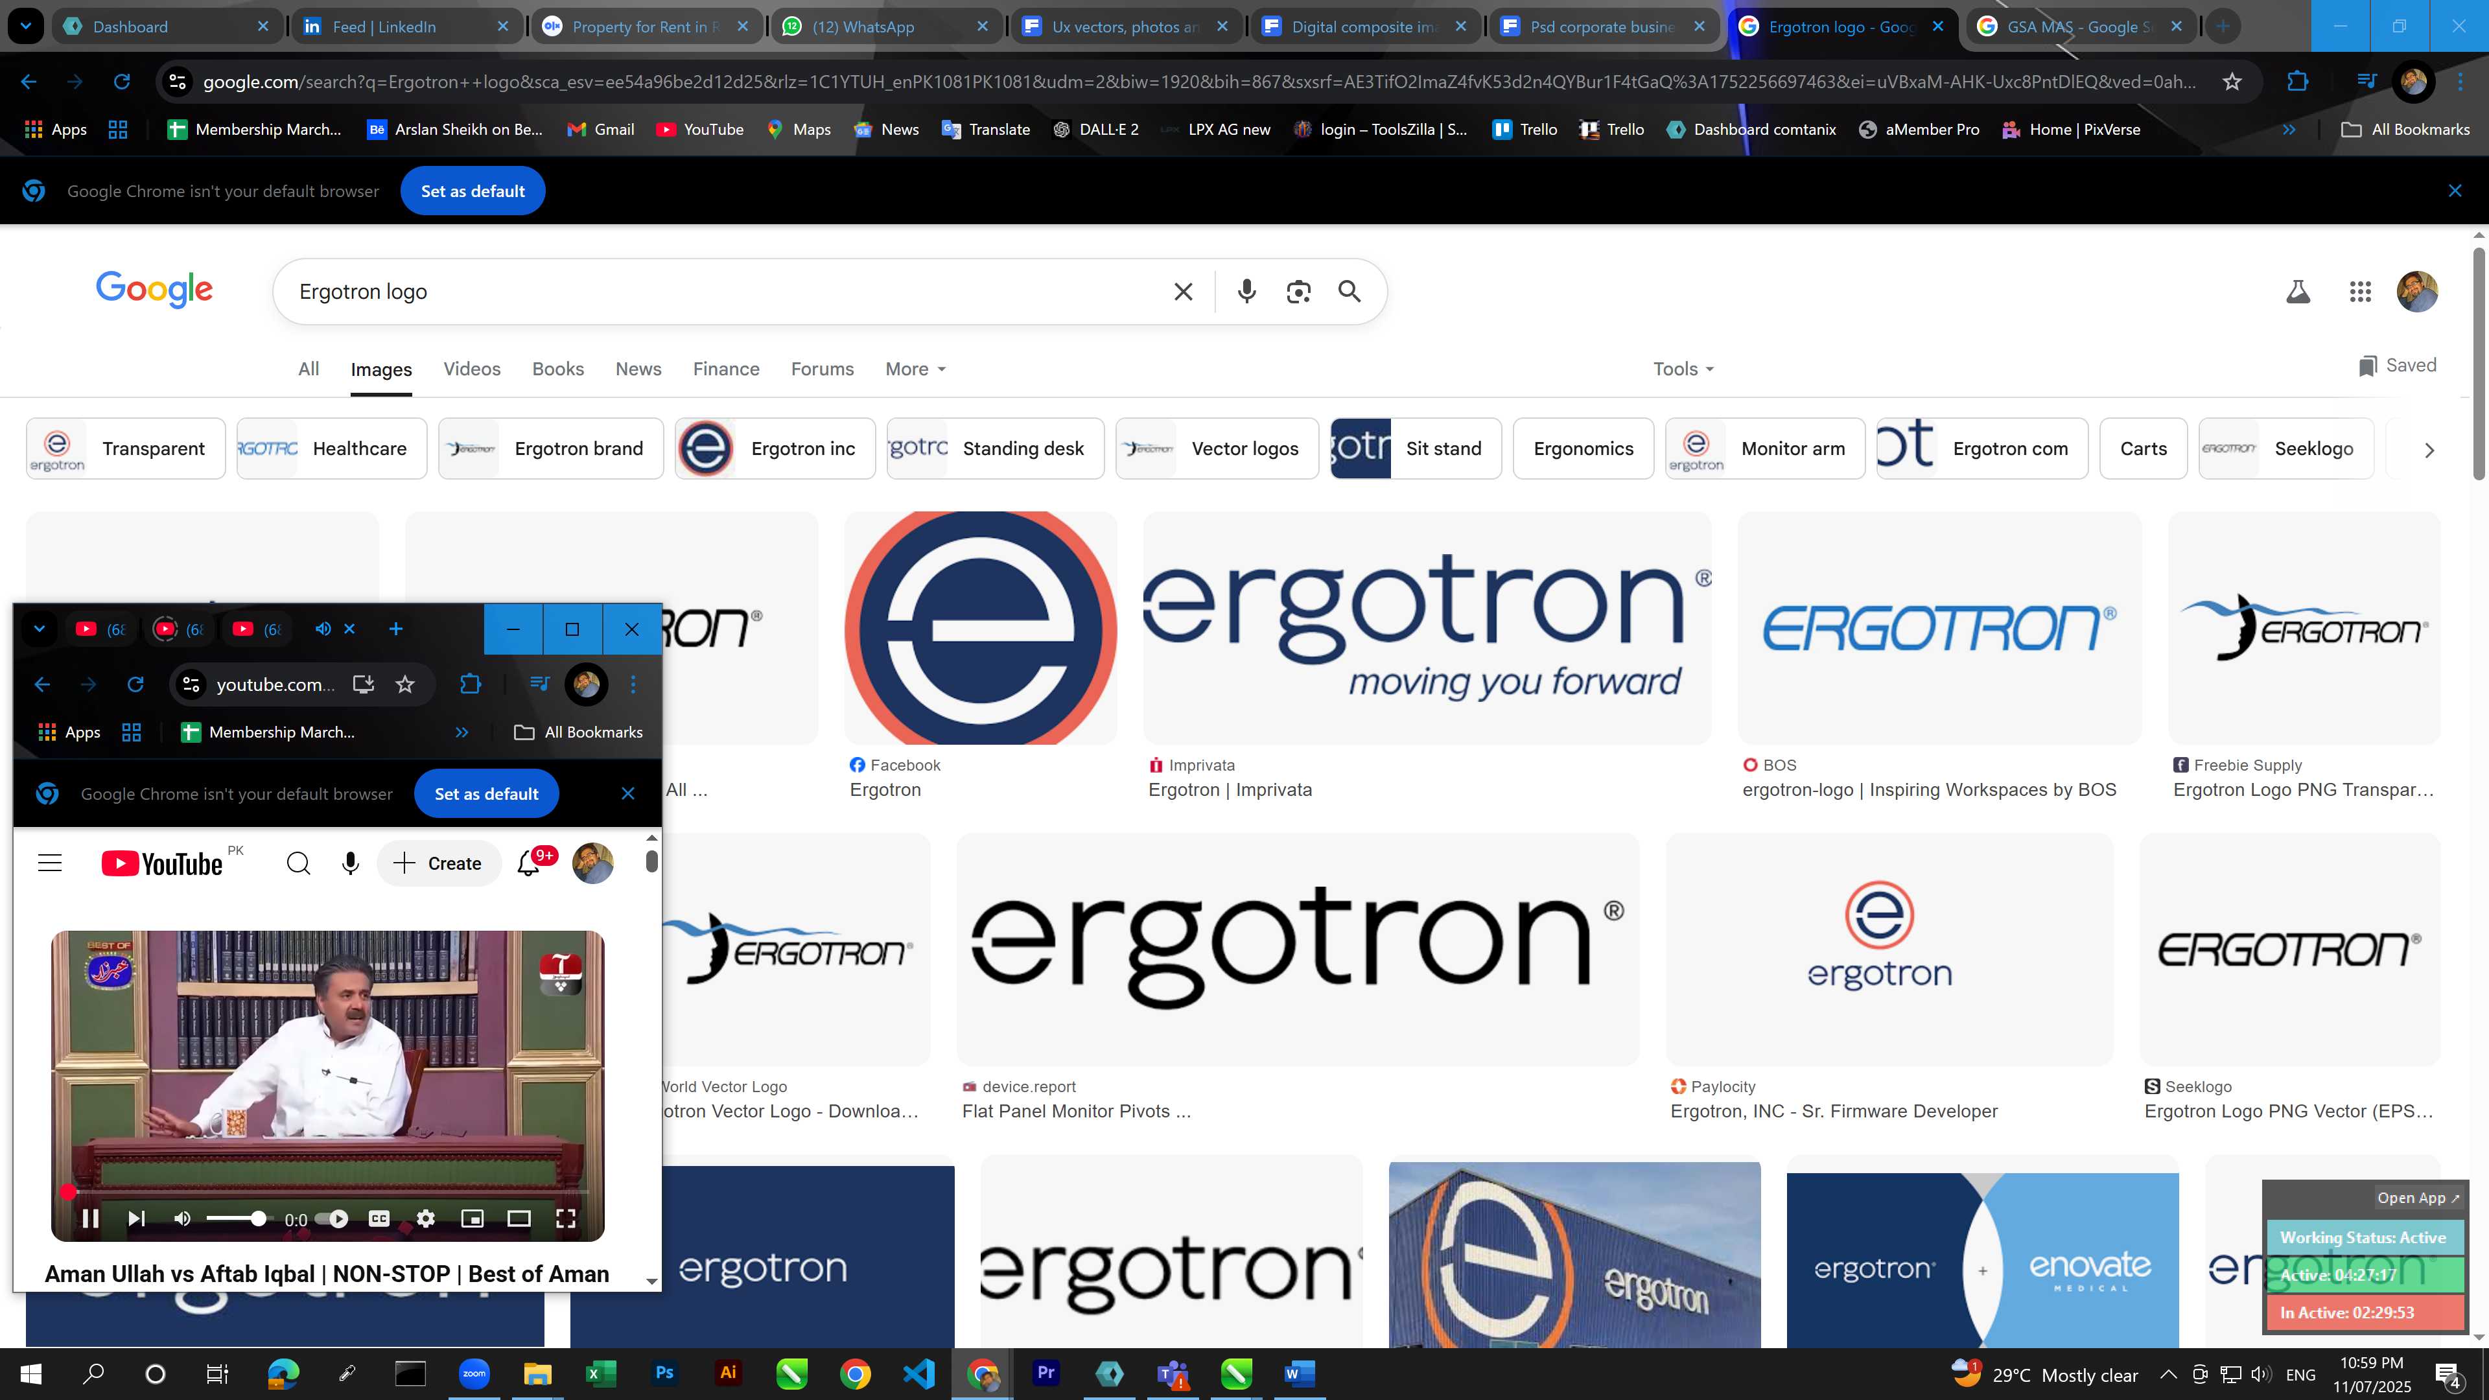Image resolution: width=2489 pixels, height=1400 pixels.
Task: Open the Chrome three-dot menu in the main window
Action: tap(2460, 82)
